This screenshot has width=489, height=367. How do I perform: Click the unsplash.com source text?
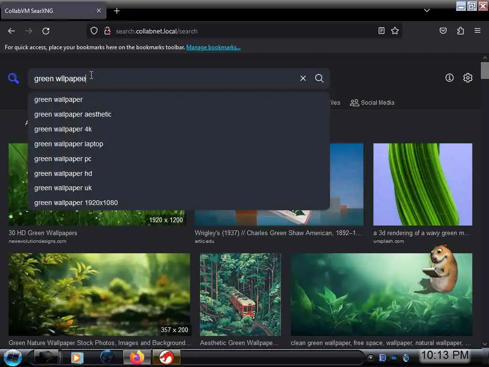click(388, 241)
